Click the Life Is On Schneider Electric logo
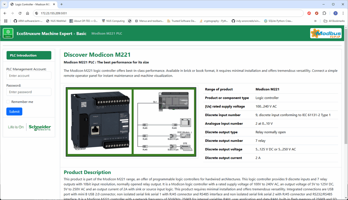This screenshot has width=348, height=200. pos(29,127)
